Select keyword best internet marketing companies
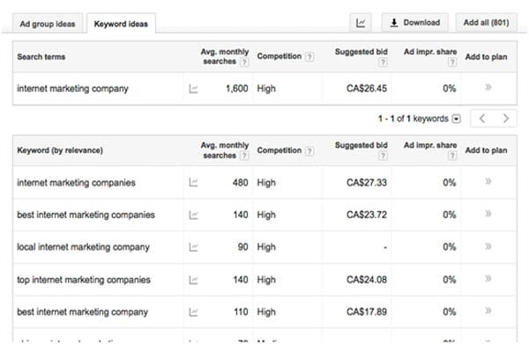The image size is (529, 344). pos(86,215)
